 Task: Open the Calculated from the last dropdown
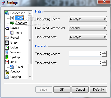(88, 28)
